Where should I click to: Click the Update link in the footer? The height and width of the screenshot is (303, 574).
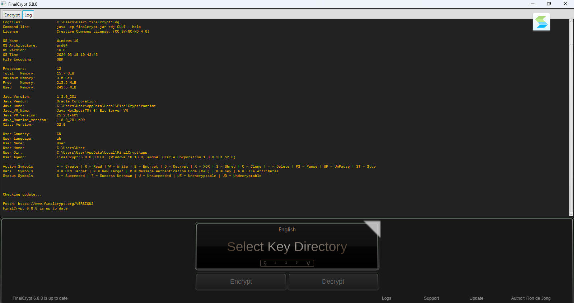click(x=476, y=298)
